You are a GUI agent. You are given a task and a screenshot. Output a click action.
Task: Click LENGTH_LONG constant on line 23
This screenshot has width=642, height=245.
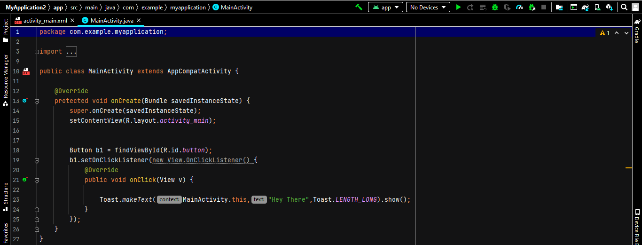pos(356,200)
